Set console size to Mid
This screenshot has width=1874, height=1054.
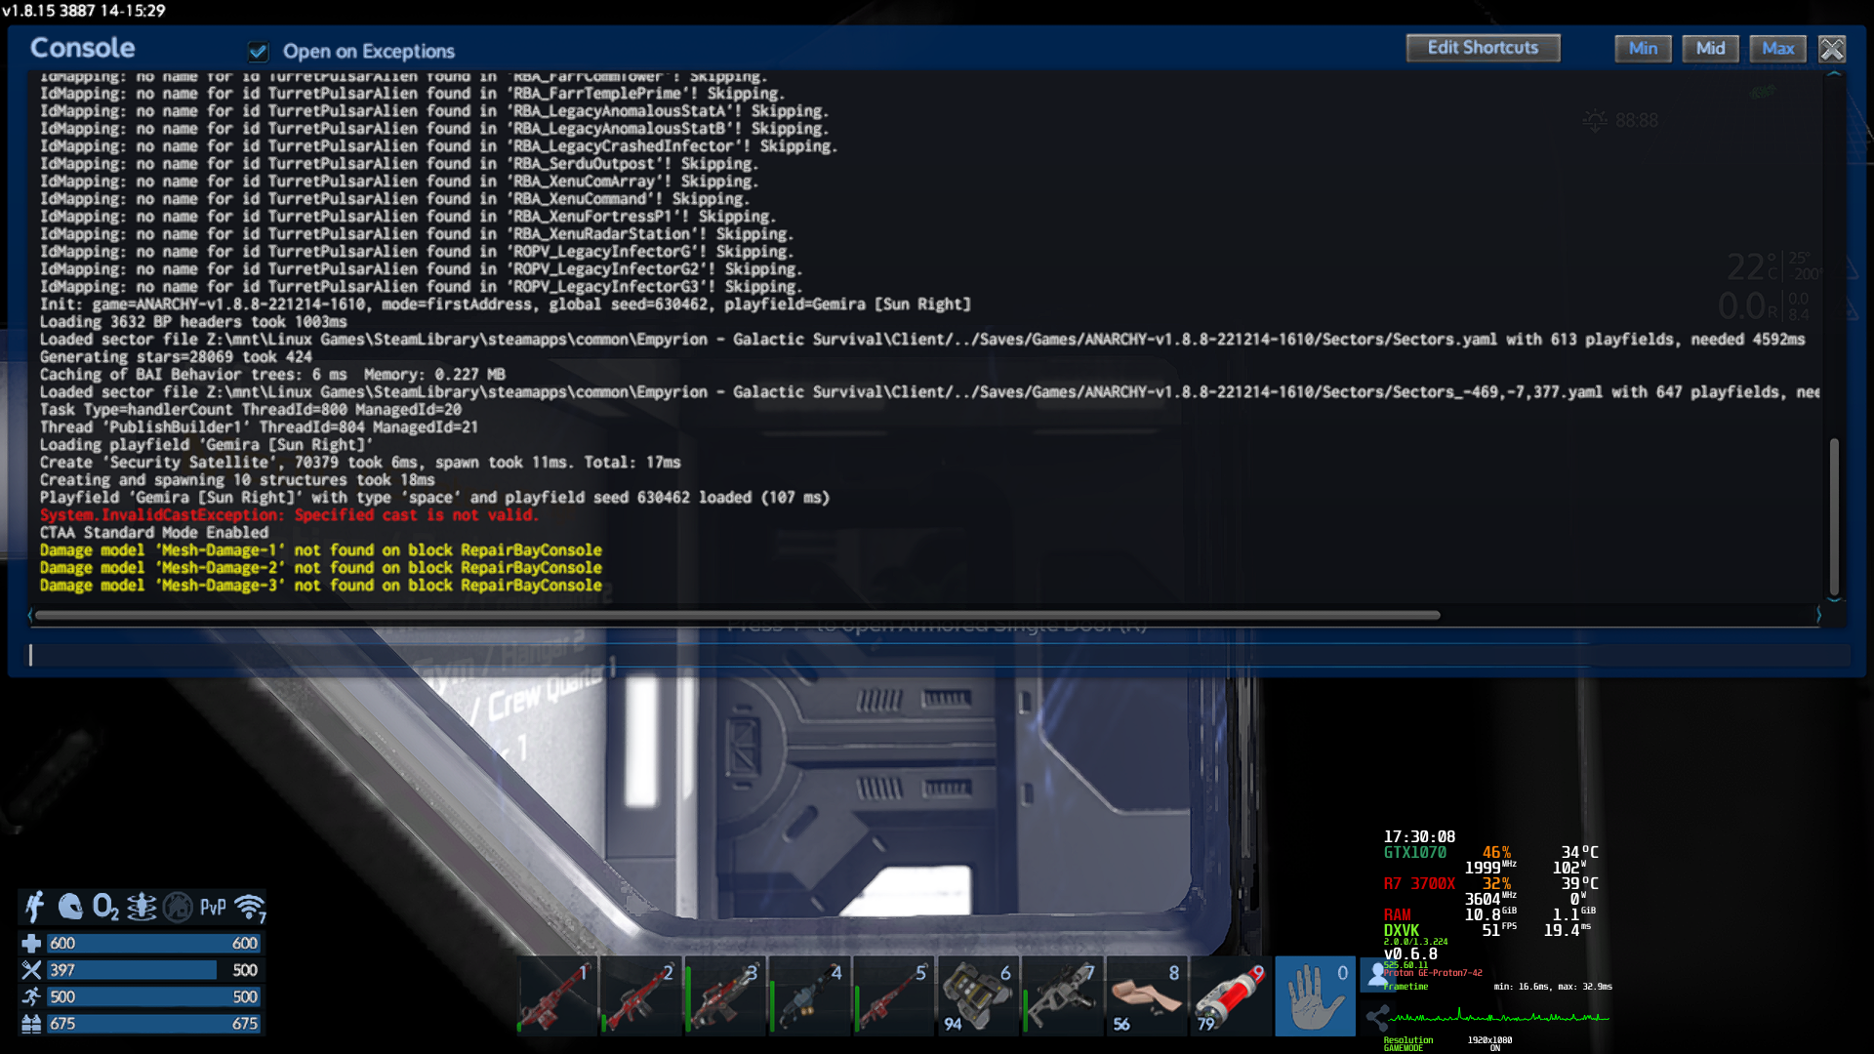(1710, 49)
